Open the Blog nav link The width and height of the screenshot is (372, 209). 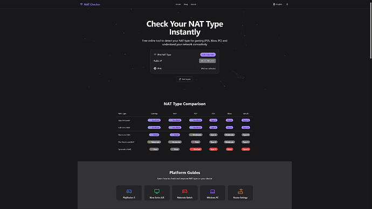[x=186, y=4]
